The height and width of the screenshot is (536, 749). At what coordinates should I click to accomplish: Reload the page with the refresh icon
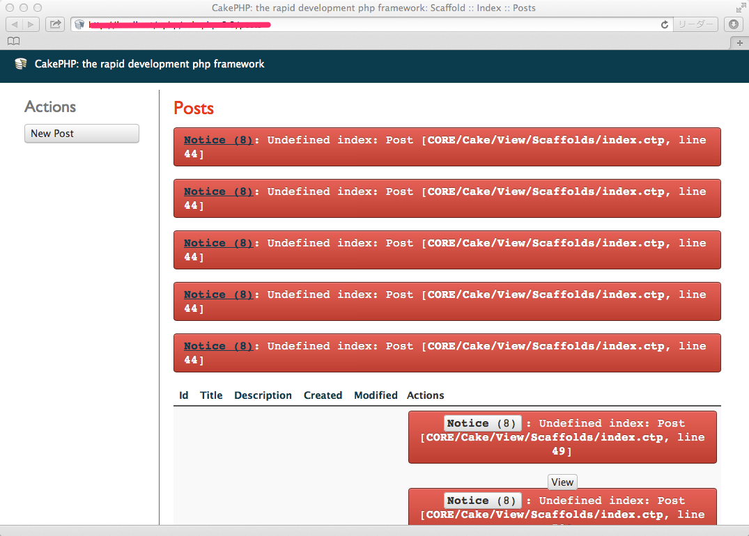(665, 24)
